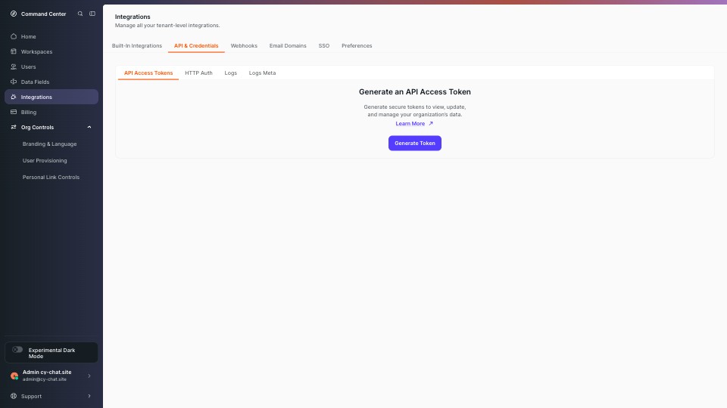Click the admin@cy-chat.site email text
The height and width of the screenshot is (408, 727).
(x=45, y=379)
